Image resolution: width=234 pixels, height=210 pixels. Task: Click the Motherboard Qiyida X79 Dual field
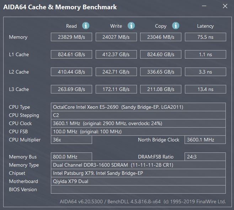(x=138, y=181)
